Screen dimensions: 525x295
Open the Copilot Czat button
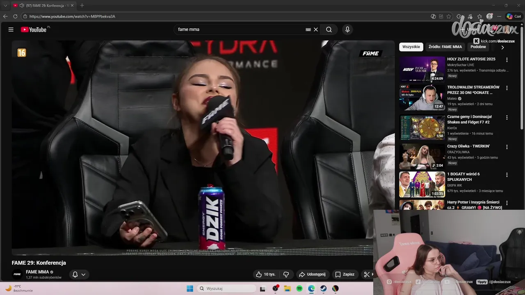[x=514, y=16]
